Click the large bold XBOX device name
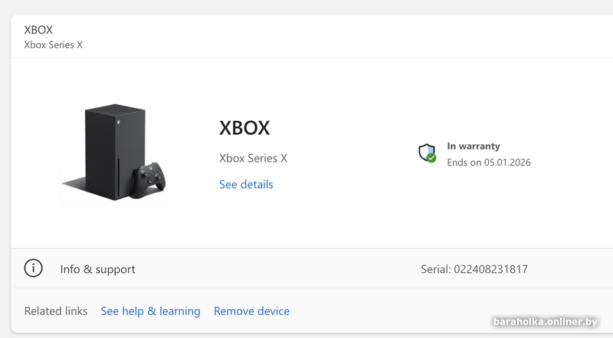The image size is (613, 338). click(244, 127)
